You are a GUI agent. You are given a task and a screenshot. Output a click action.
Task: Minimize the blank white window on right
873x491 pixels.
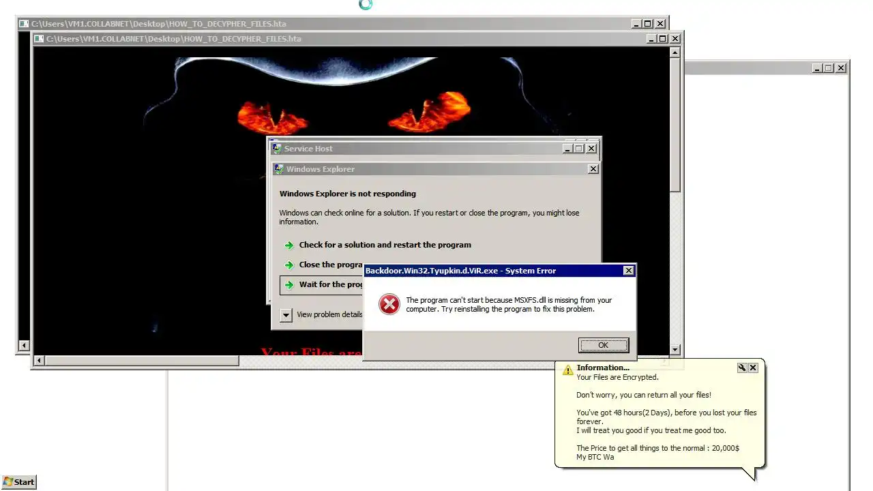(816, 68)
